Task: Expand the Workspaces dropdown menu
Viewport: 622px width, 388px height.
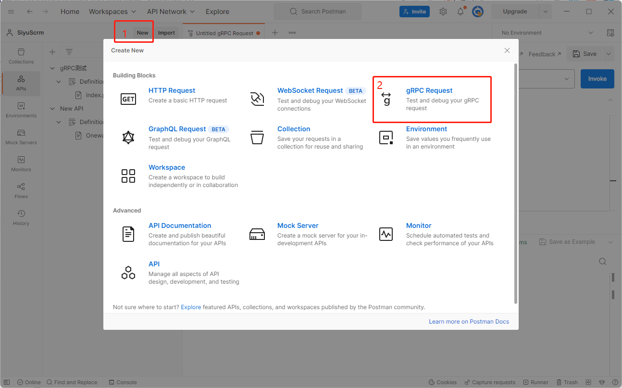Action: pyautogui.click(x=112, y=12)
